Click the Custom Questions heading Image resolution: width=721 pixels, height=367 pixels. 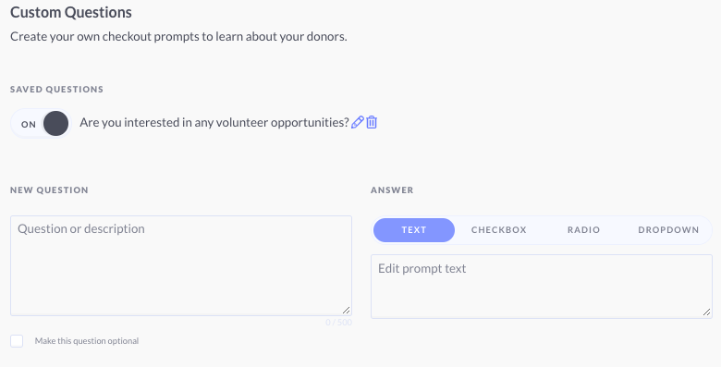pos(71,12)
